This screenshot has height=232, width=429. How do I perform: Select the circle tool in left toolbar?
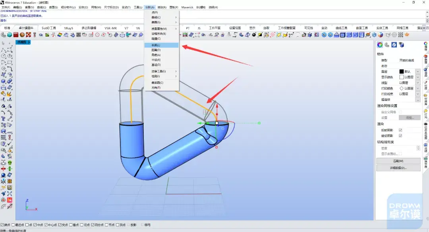coord(3,56)
